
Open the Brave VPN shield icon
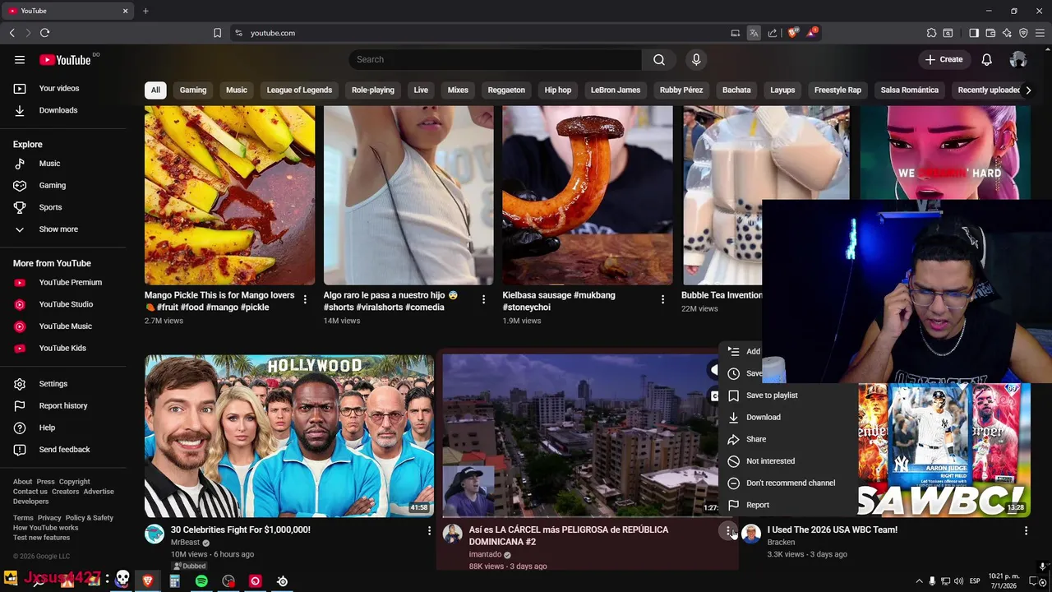tap(1023, 33)
